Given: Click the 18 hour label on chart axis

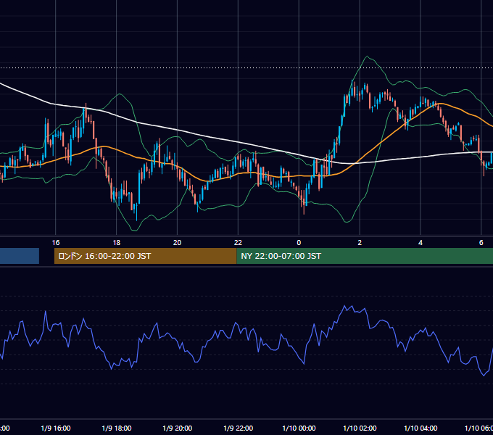Looking at the screenshot, I should [x=116, y=242].
